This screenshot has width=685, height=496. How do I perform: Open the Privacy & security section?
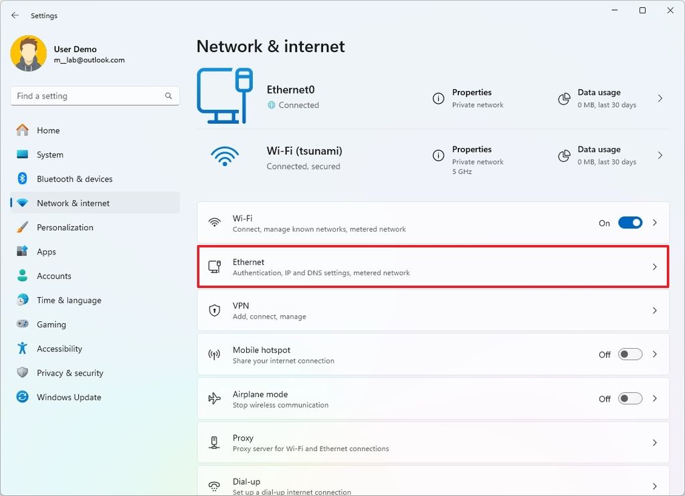point(70,373)
